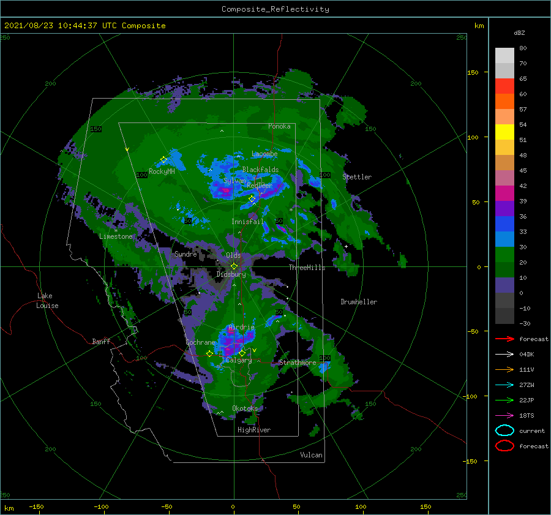Viewport: 551px width, 515px height.
Task: Click the light blue 30-33 dBZ swatch
Action: pyautogui.click(x=504, y=239)
